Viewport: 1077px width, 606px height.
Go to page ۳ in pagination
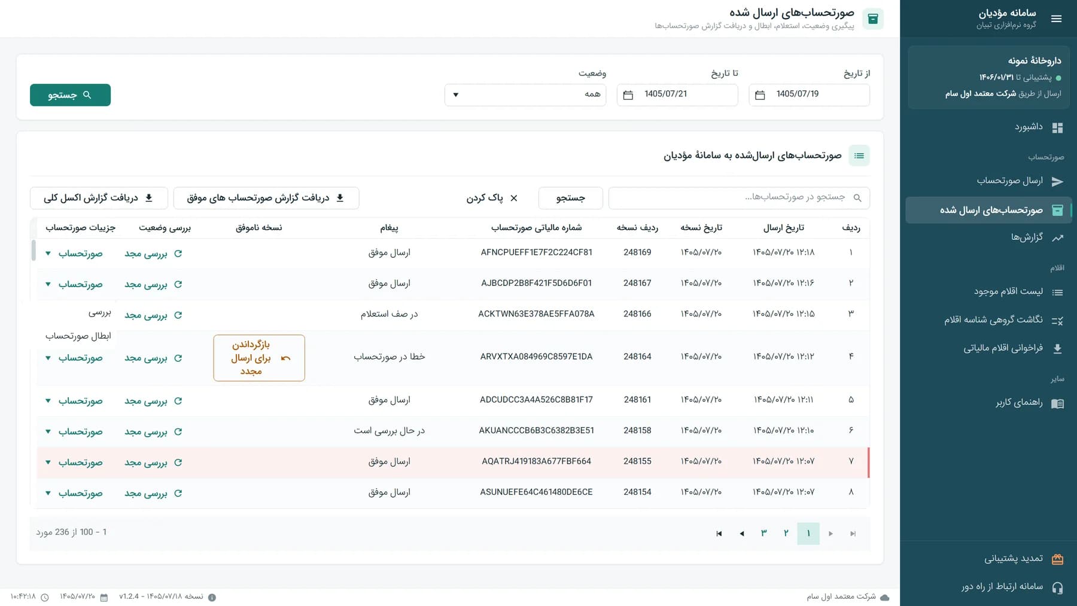[x=763, y=533]
